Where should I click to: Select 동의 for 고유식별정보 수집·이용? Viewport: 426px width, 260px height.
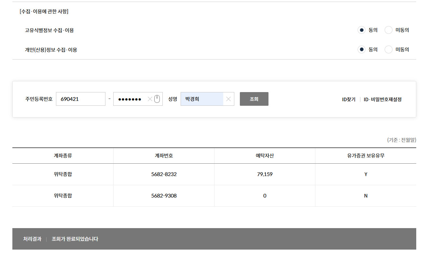(x=362, y=30)
